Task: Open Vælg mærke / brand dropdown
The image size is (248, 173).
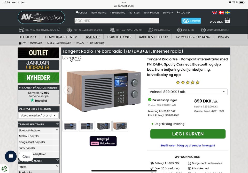Action: [38, 116]
